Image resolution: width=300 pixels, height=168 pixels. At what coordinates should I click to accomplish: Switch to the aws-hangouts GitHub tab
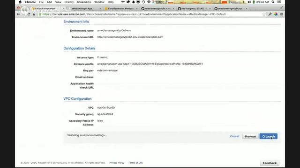(x=194, y=8)
